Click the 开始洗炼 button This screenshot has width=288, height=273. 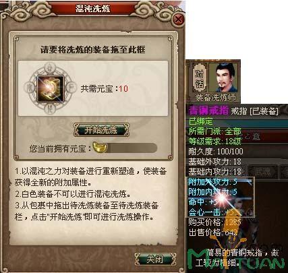click(x=101, y=130)
